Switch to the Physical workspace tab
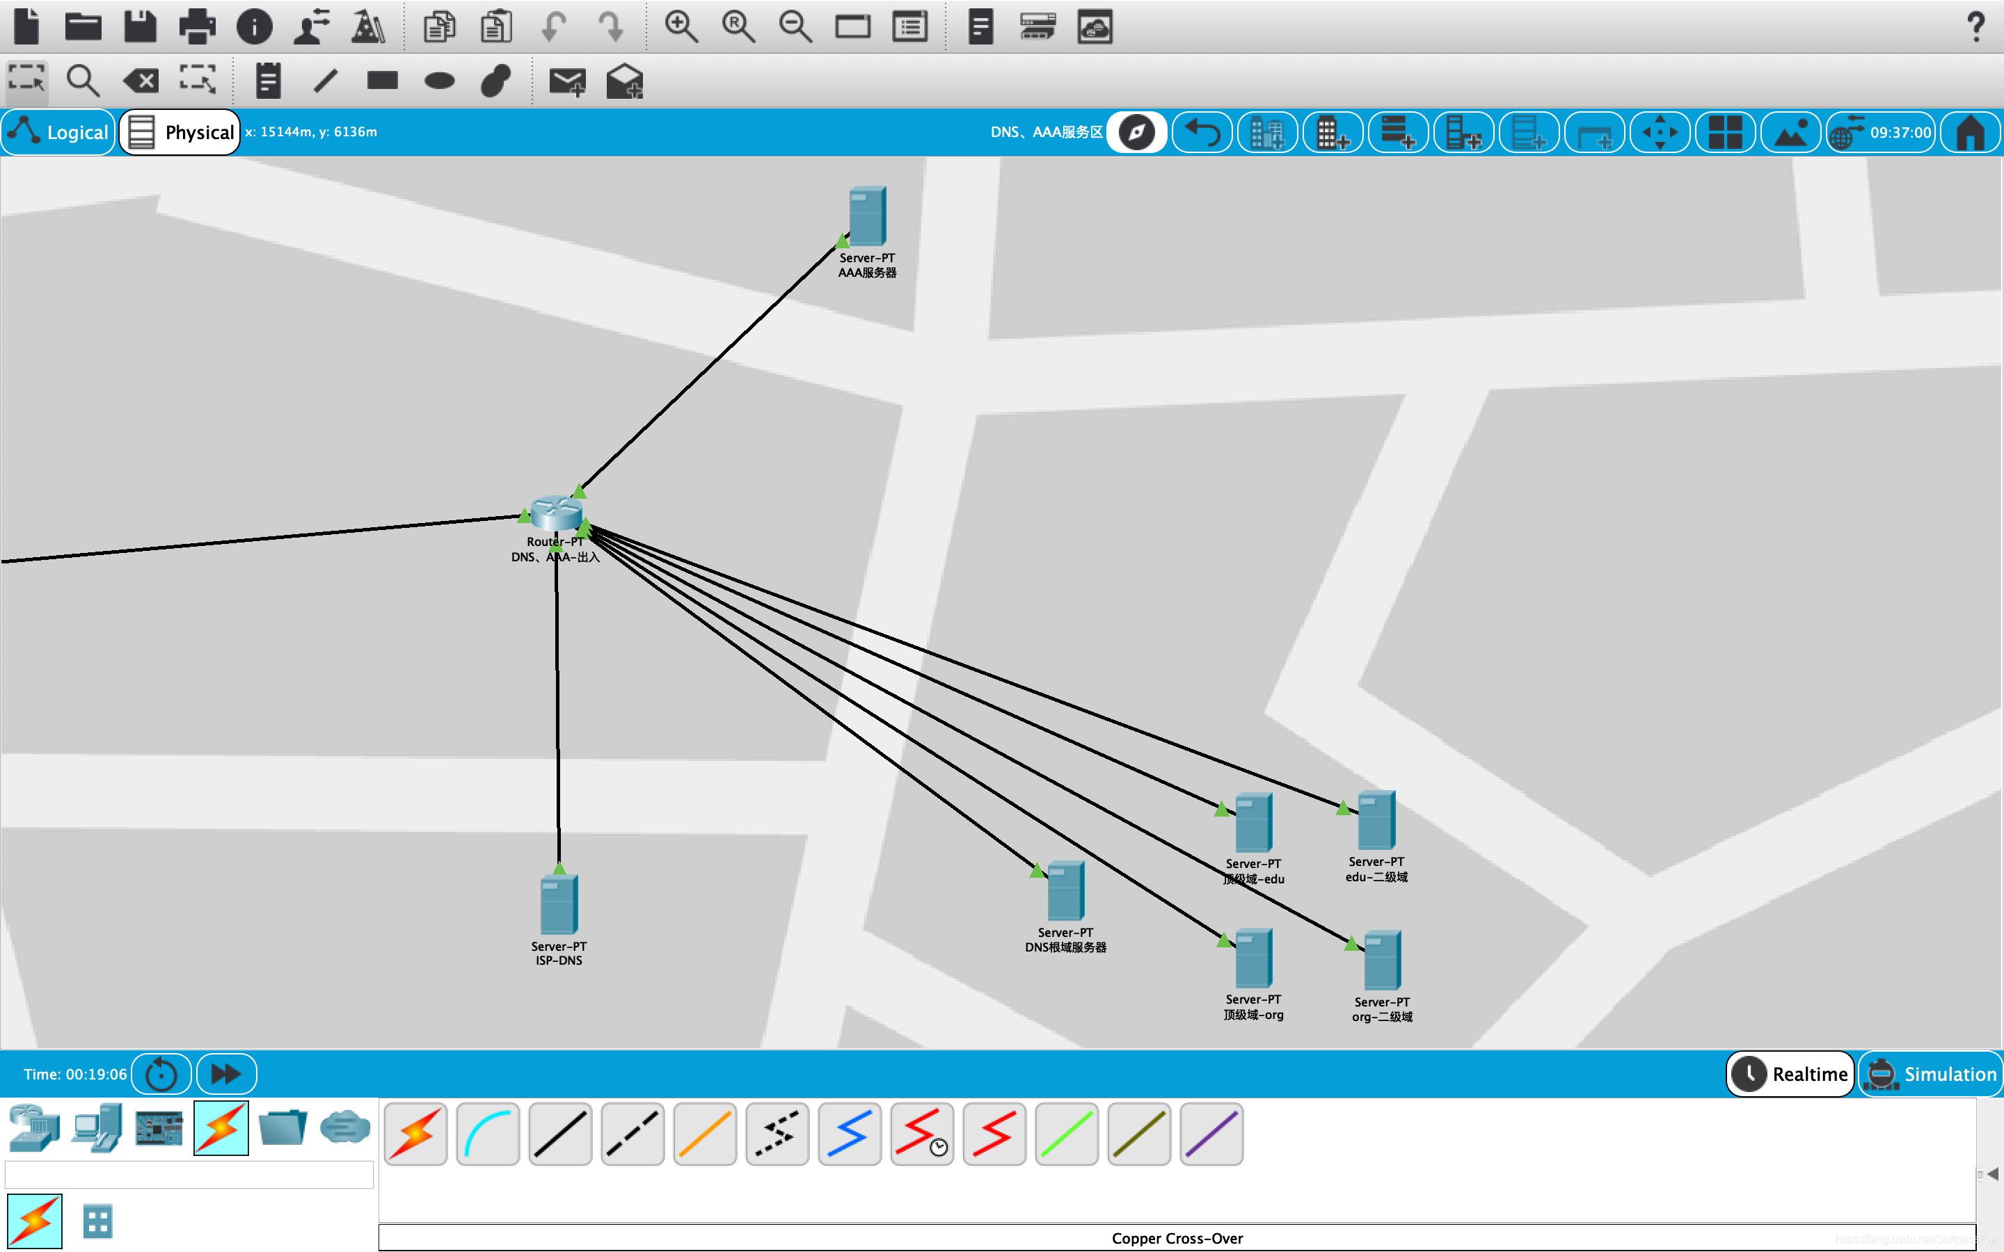This screenshot has width=2004, height=1252. (180, 131)
